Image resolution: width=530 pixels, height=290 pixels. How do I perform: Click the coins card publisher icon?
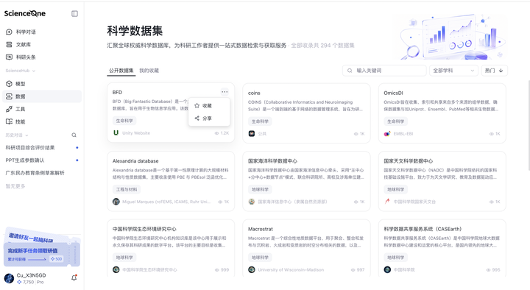(x=252, y=133)
